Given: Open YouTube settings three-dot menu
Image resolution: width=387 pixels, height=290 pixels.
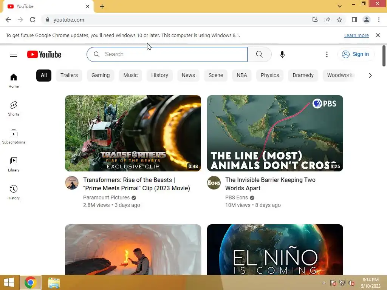Looking at the screenshot, I should (x=327, y=54).
